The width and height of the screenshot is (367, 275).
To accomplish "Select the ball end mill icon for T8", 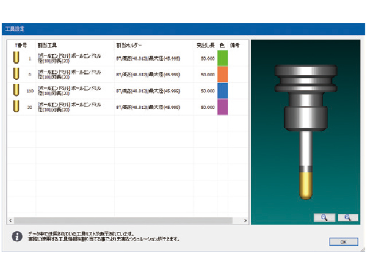I will click(x=16, y=74).
